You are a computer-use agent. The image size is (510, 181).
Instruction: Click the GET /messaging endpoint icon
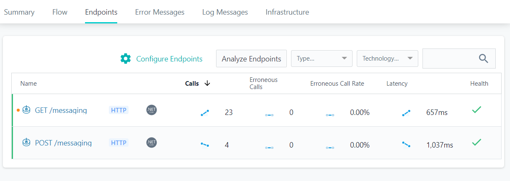(26, 110)
